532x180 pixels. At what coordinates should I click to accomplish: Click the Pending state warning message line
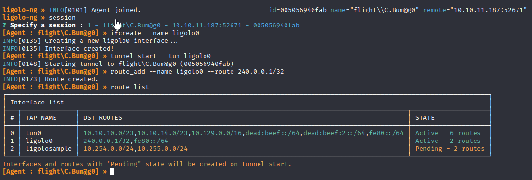point(147,164)
